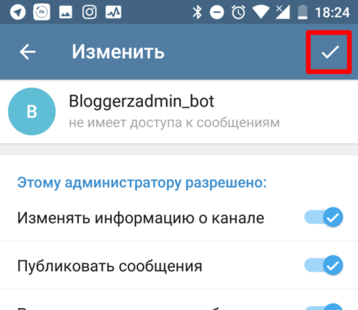
Task: Turn off Публиковать сообщения switch
Action: point(324,265)
